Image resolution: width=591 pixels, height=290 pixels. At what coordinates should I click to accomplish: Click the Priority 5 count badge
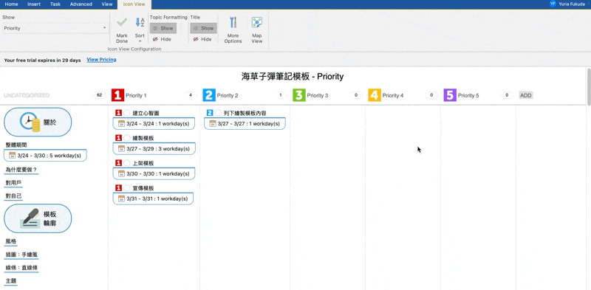(x=507, y=95)
